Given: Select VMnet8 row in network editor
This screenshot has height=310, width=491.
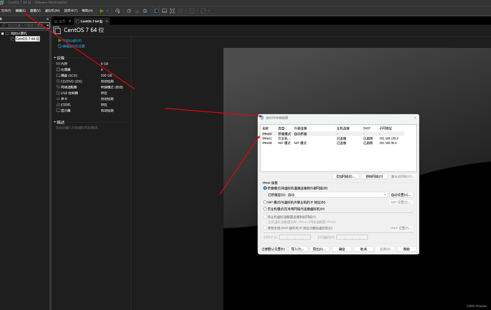Looking at the screenshot, I should [332, 143].
